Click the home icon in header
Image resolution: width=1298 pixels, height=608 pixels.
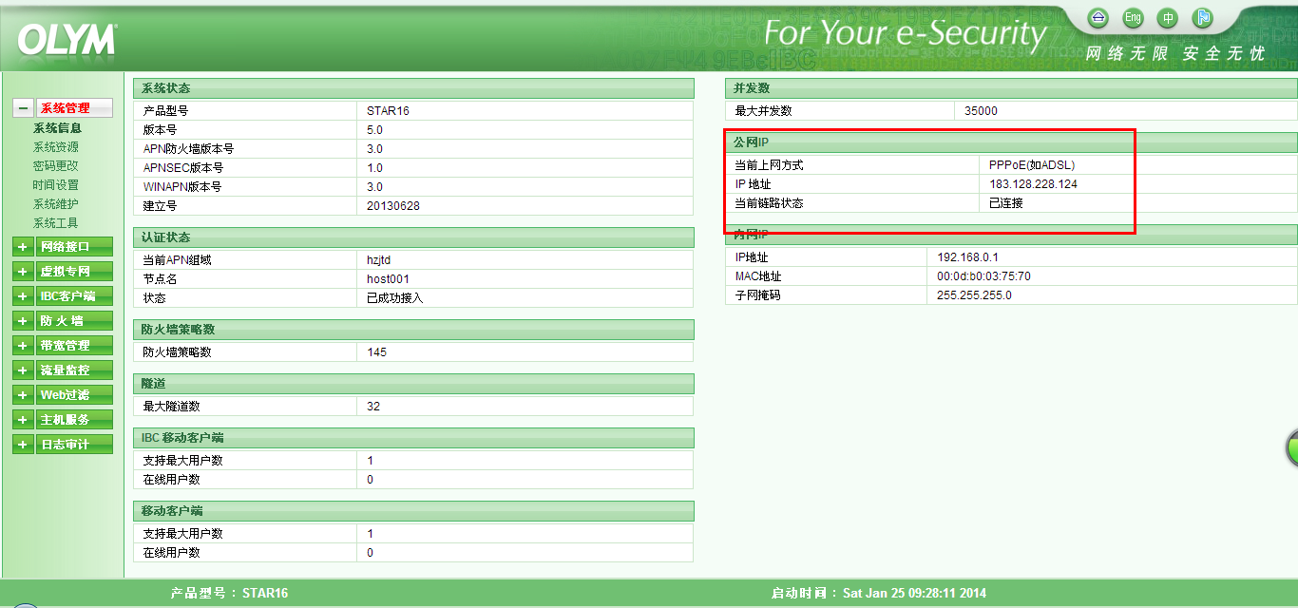[x=1099, y=18]
